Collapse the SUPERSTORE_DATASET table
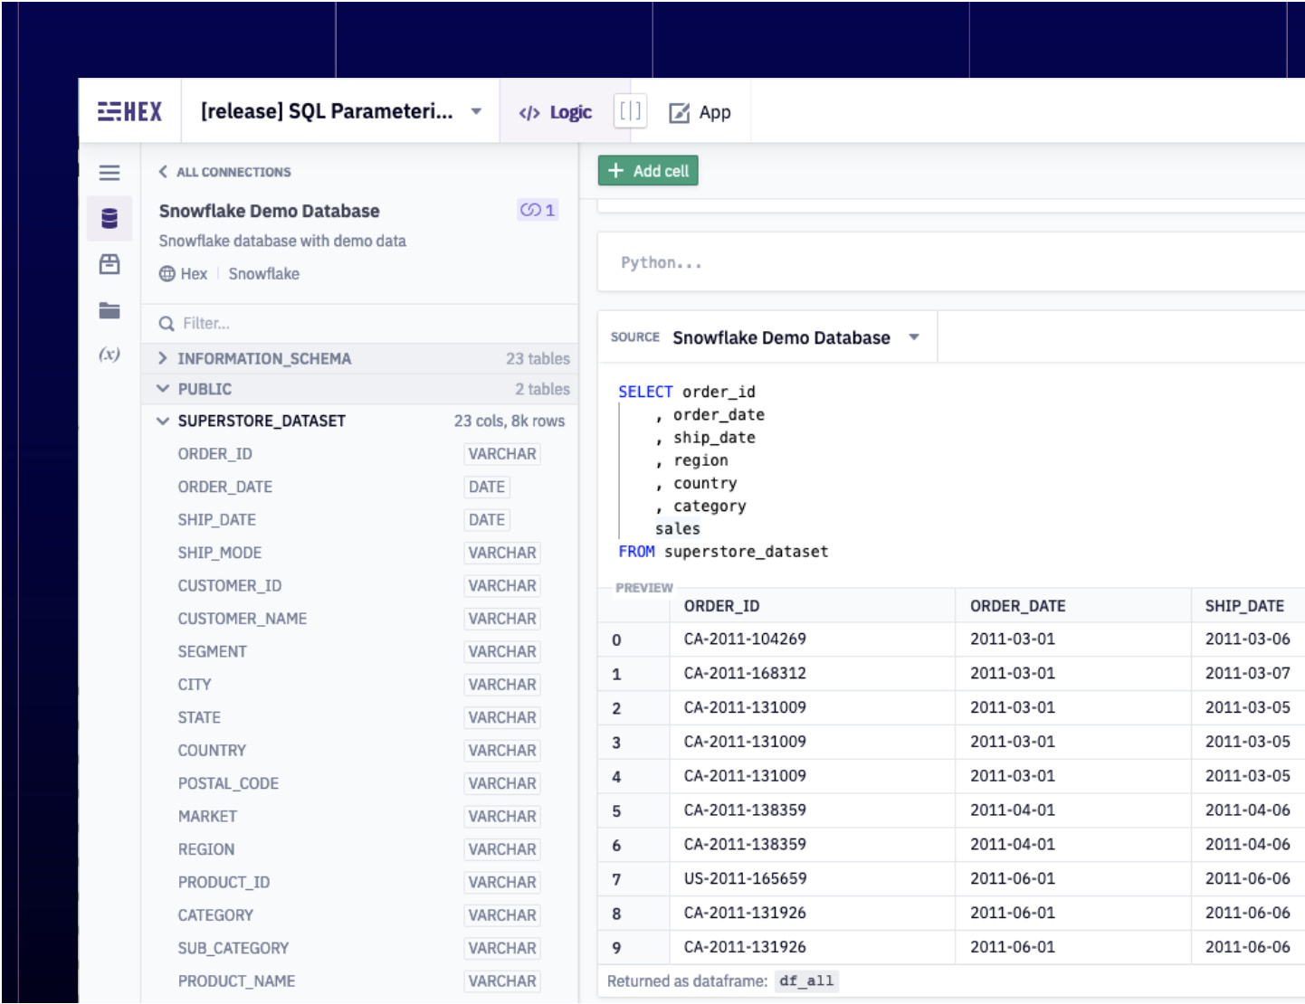The height and width of the screenshot is (1004, 1305). (x=163, y=421)
